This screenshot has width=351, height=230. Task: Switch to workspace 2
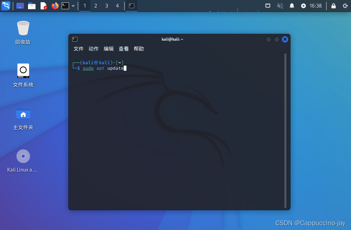tap(96, 6)
